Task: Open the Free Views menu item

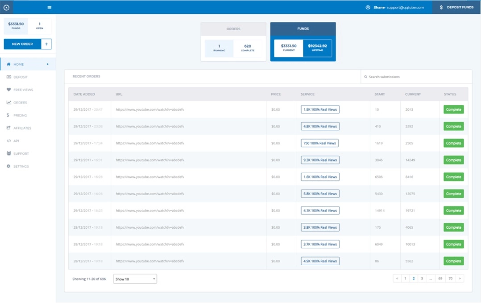Action: coord(28,90)
